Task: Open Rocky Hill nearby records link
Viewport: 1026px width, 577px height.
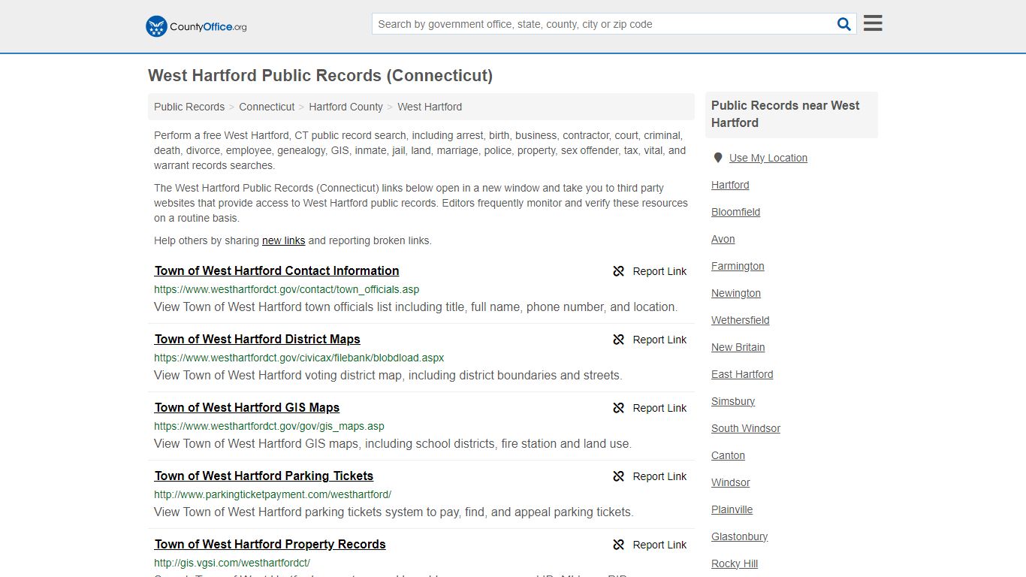Action: click(735, 563)
